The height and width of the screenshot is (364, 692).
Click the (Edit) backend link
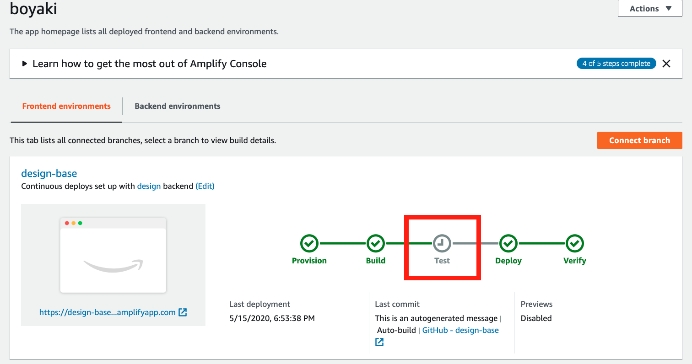click(x=205, y=186)
